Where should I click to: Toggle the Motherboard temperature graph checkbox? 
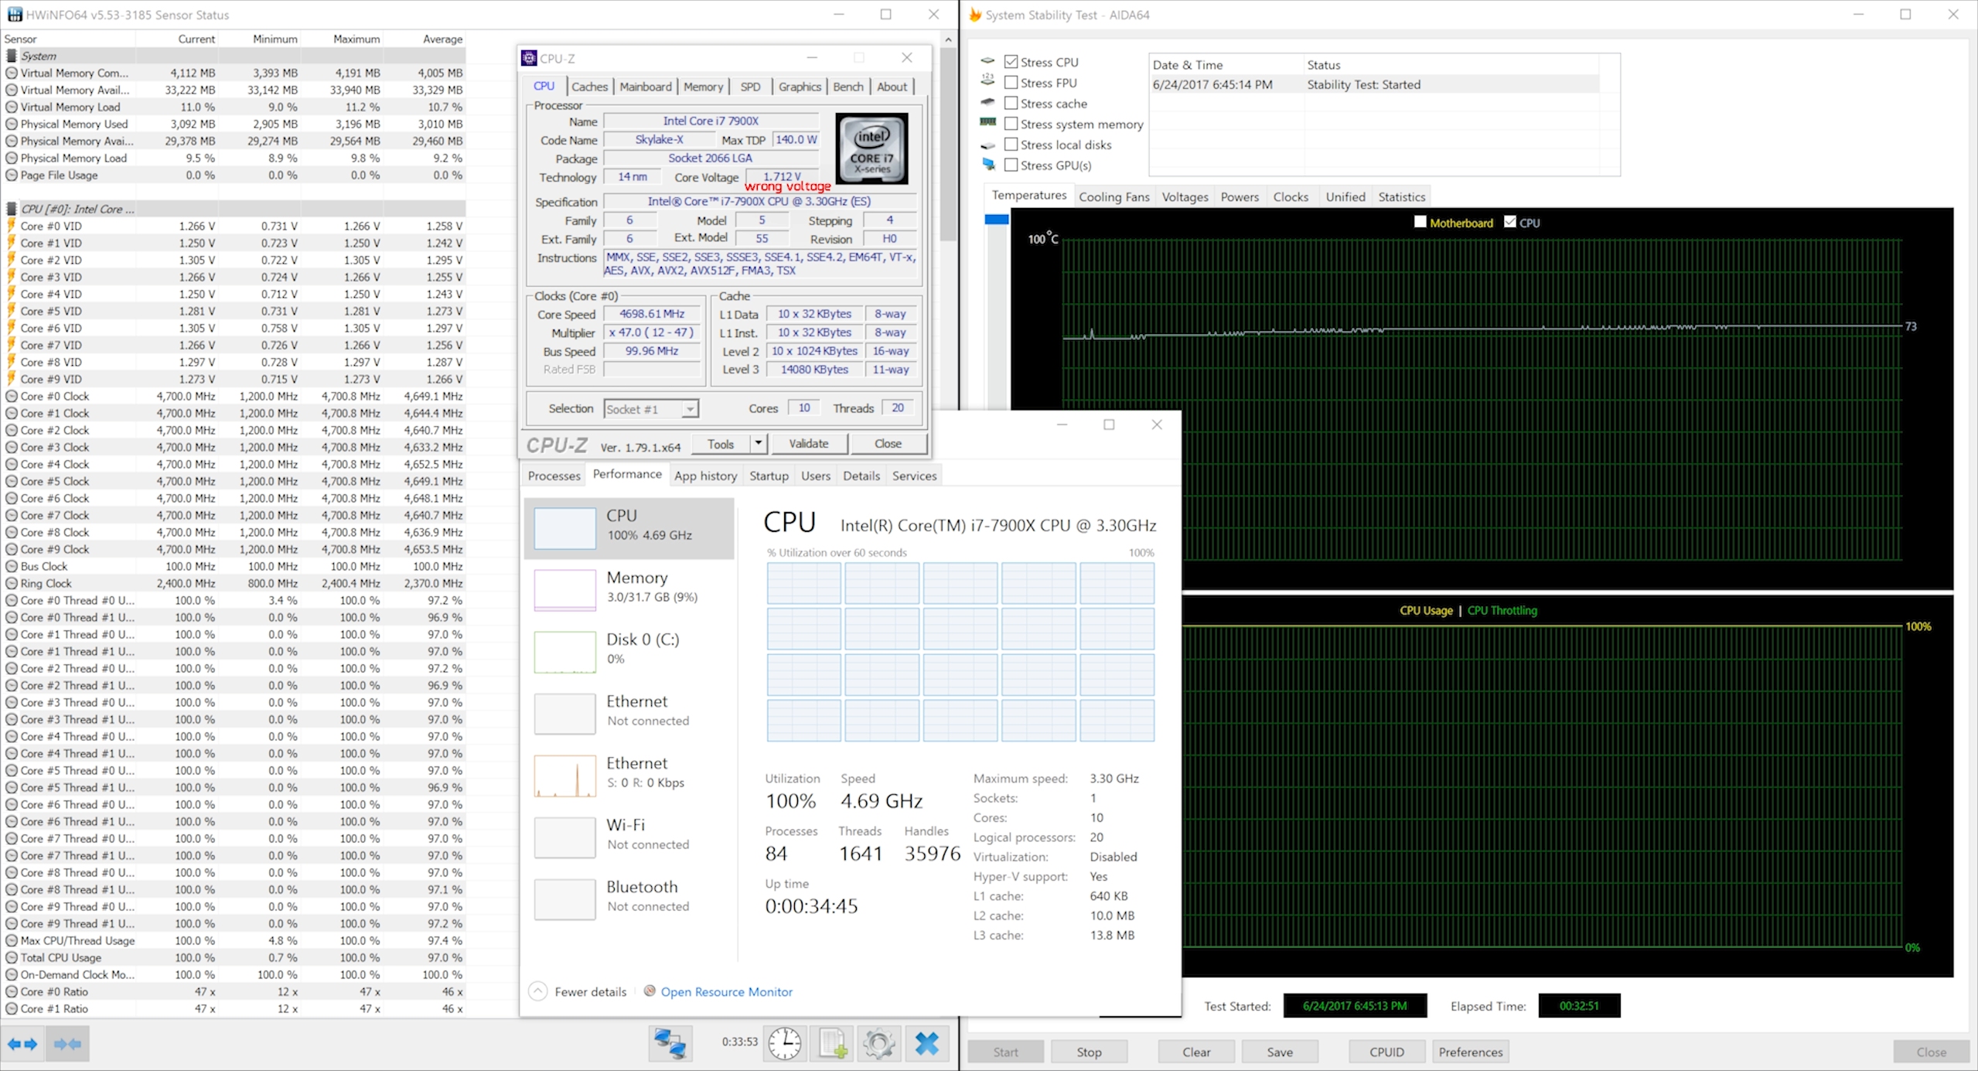(x=1420, y=222)
